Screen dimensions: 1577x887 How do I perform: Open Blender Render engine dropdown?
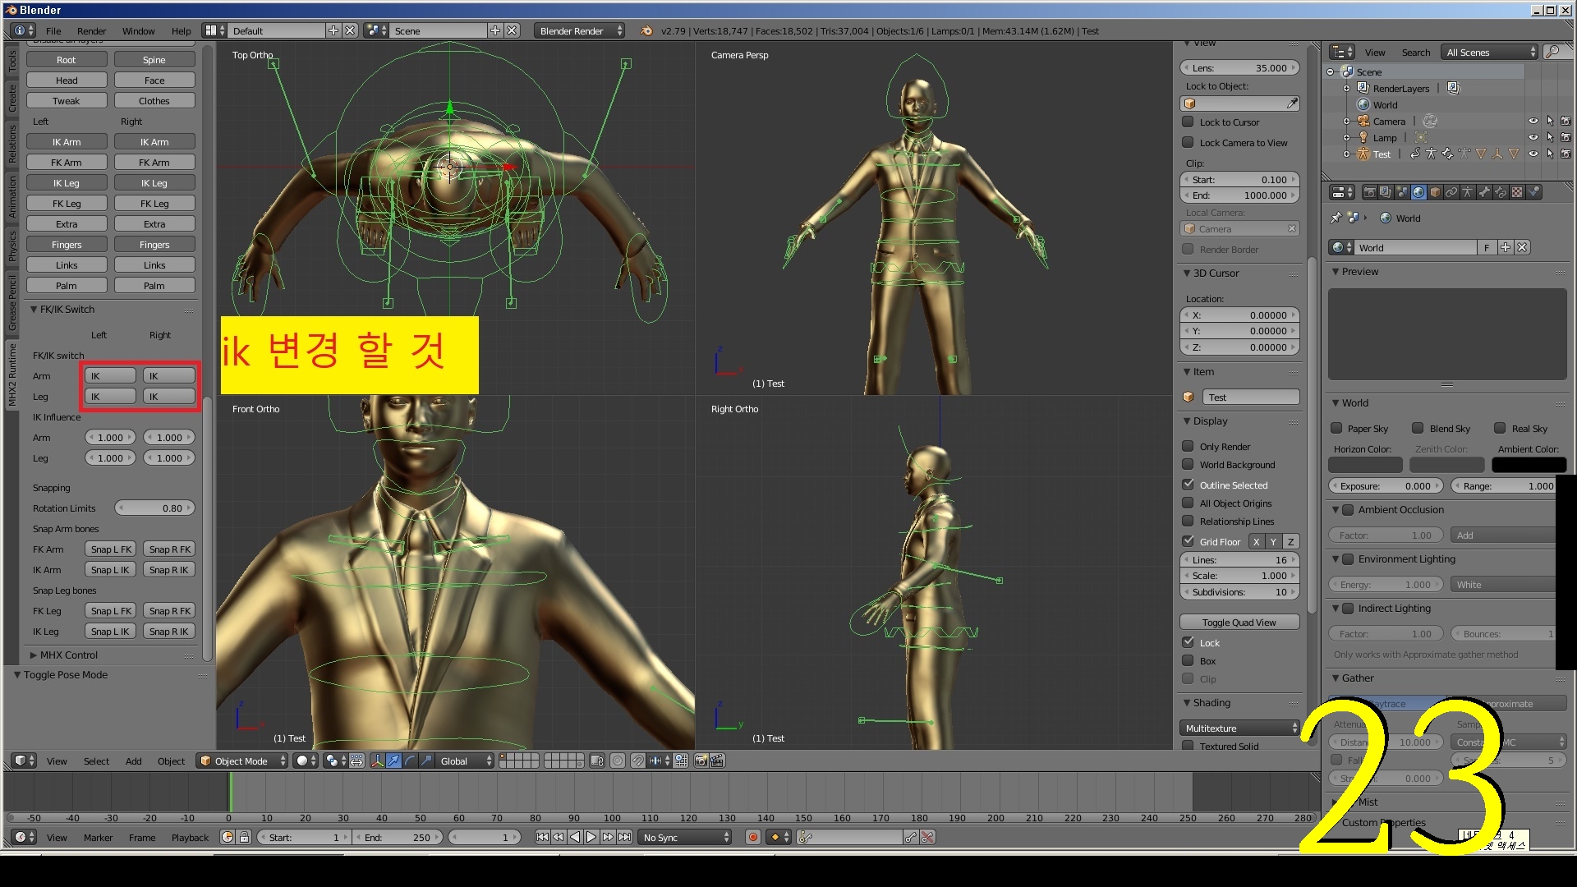coord(579,30)
